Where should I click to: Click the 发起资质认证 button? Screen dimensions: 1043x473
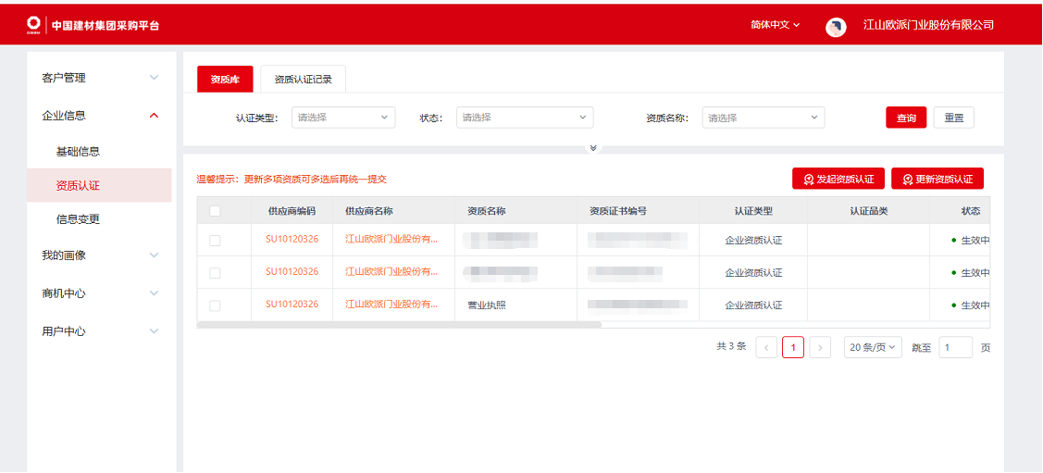pyautogui.click(x=838, y=180)
